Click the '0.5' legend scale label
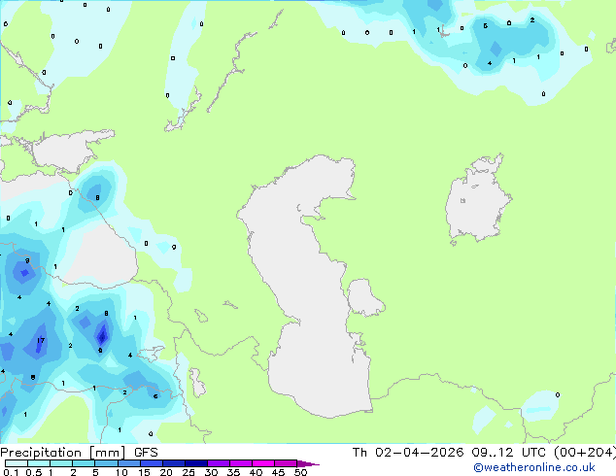Viewport: 616px width, 476px height. (34, 472)
